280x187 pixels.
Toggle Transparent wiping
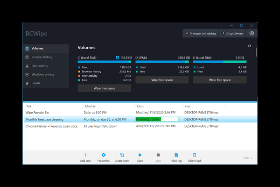point(201,33)
